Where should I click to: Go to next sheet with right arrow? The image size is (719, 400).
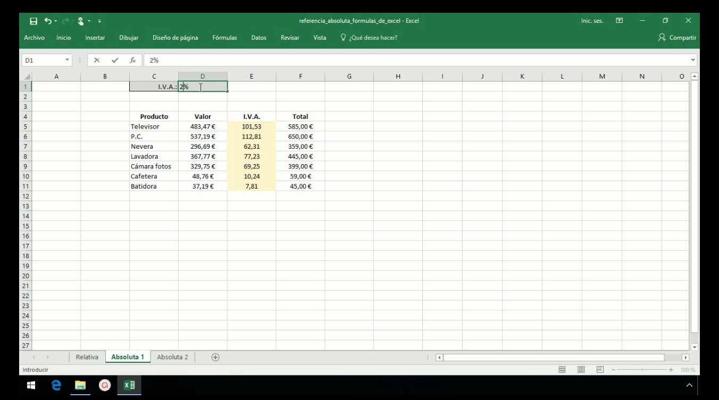point(48,357)
